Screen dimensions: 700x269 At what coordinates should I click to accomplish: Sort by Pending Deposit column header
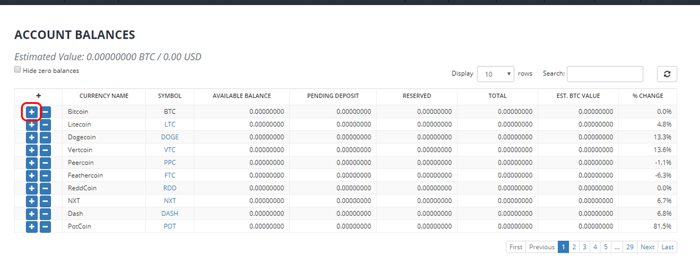(x=332, y=96)
